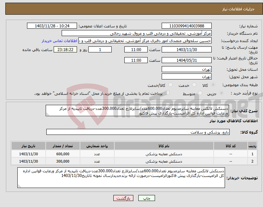The width and height of the screenshot is (263, 207).
Task: Click the buyer notes text area
Action: point(121,178)
